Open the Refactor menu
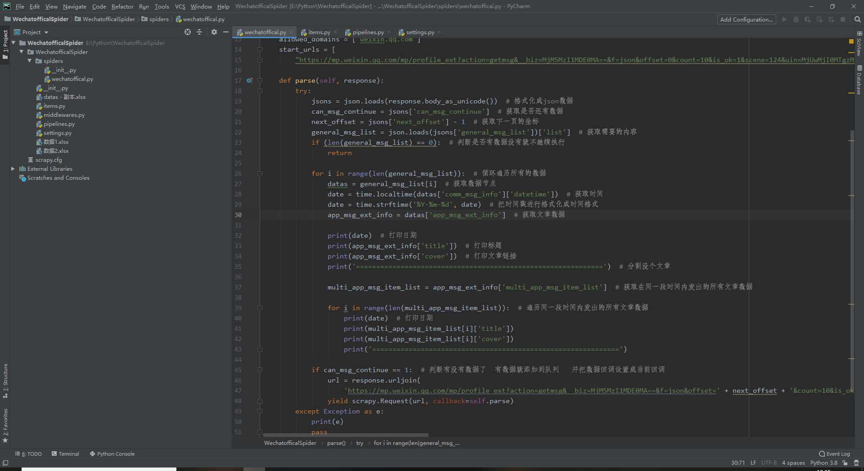This screenshot has height=471, width=864. coord(122,6)
